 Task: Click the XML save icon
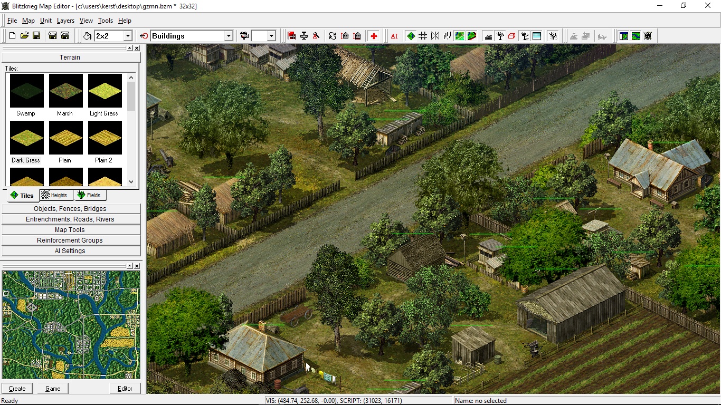pos(53,36)
